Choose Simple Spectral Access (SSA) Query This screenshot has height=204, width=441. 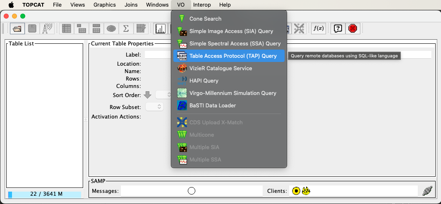[229, 43]
